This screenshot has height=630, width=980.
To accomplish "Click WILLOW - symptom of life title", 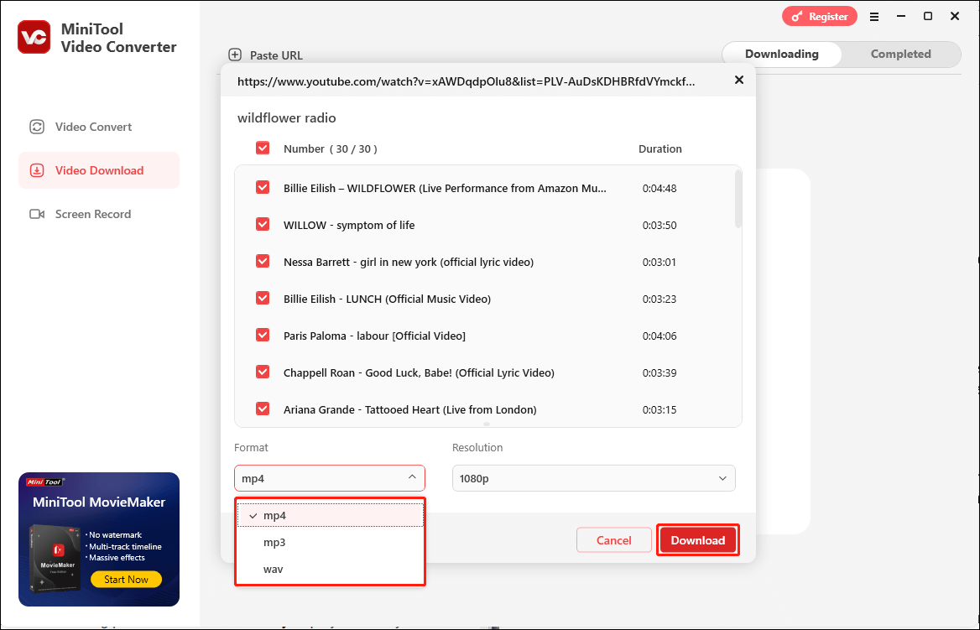I will 349,225.
